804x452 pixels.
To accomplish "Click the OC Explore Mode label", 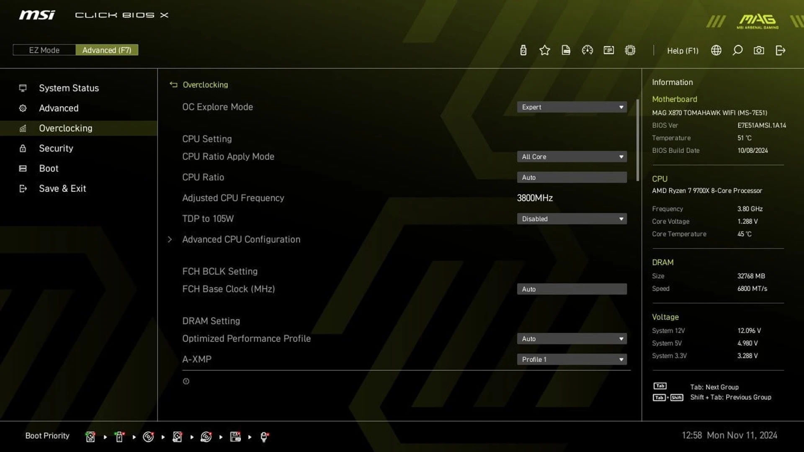I will click(217, 107).
